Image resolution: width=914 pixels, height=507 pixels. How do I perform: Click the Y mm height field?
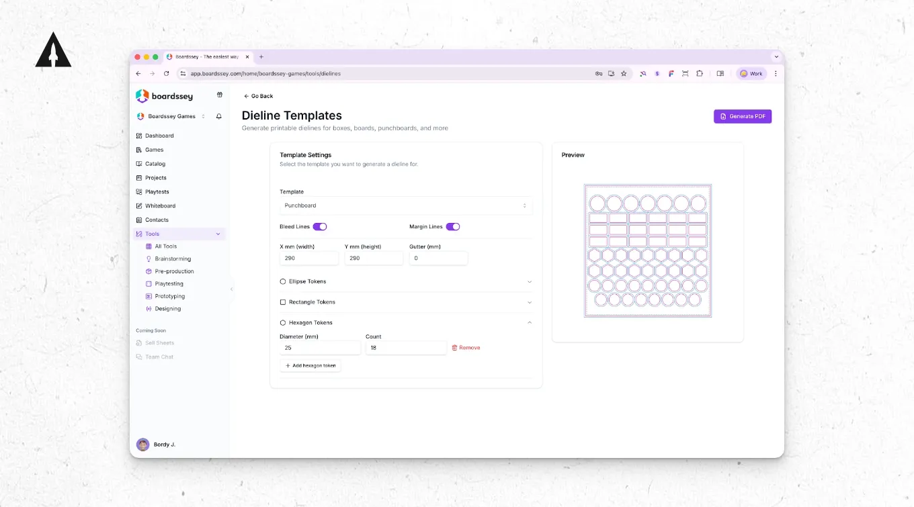point(374,258)
